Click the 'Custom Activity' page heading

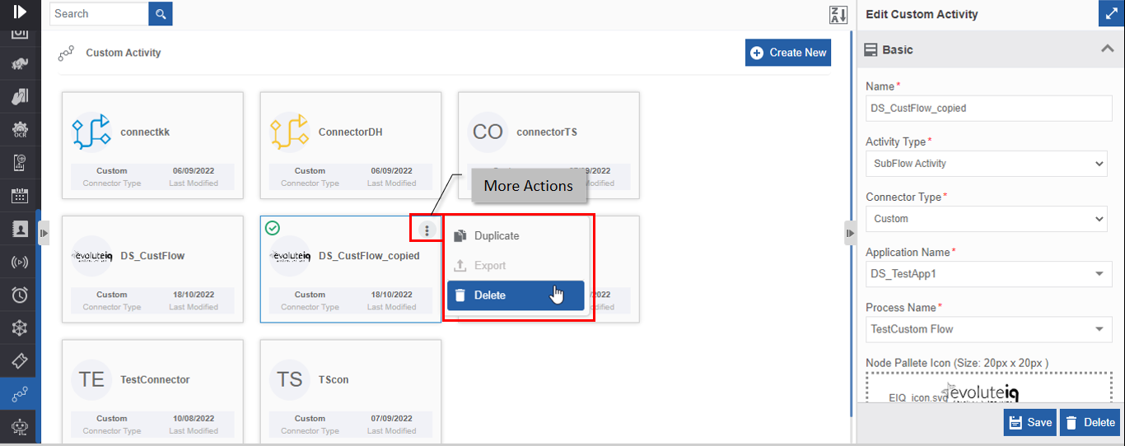point(124,53)
